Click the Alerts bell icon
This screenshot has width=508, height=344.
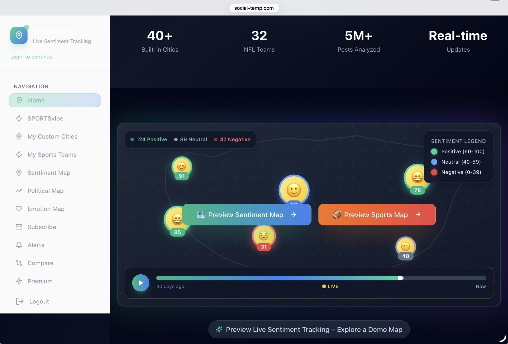[19, 245]
